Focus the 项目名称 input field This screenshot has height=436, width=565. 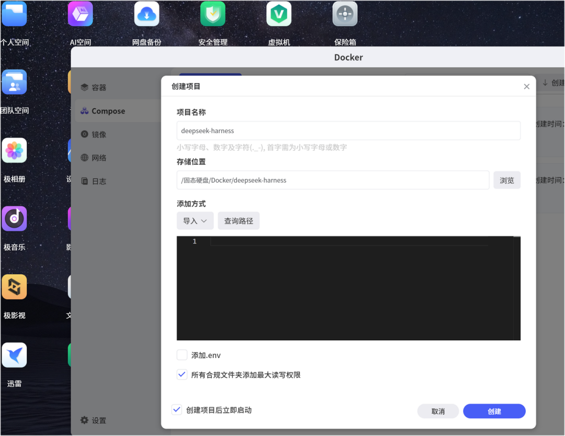coord(348,130)
